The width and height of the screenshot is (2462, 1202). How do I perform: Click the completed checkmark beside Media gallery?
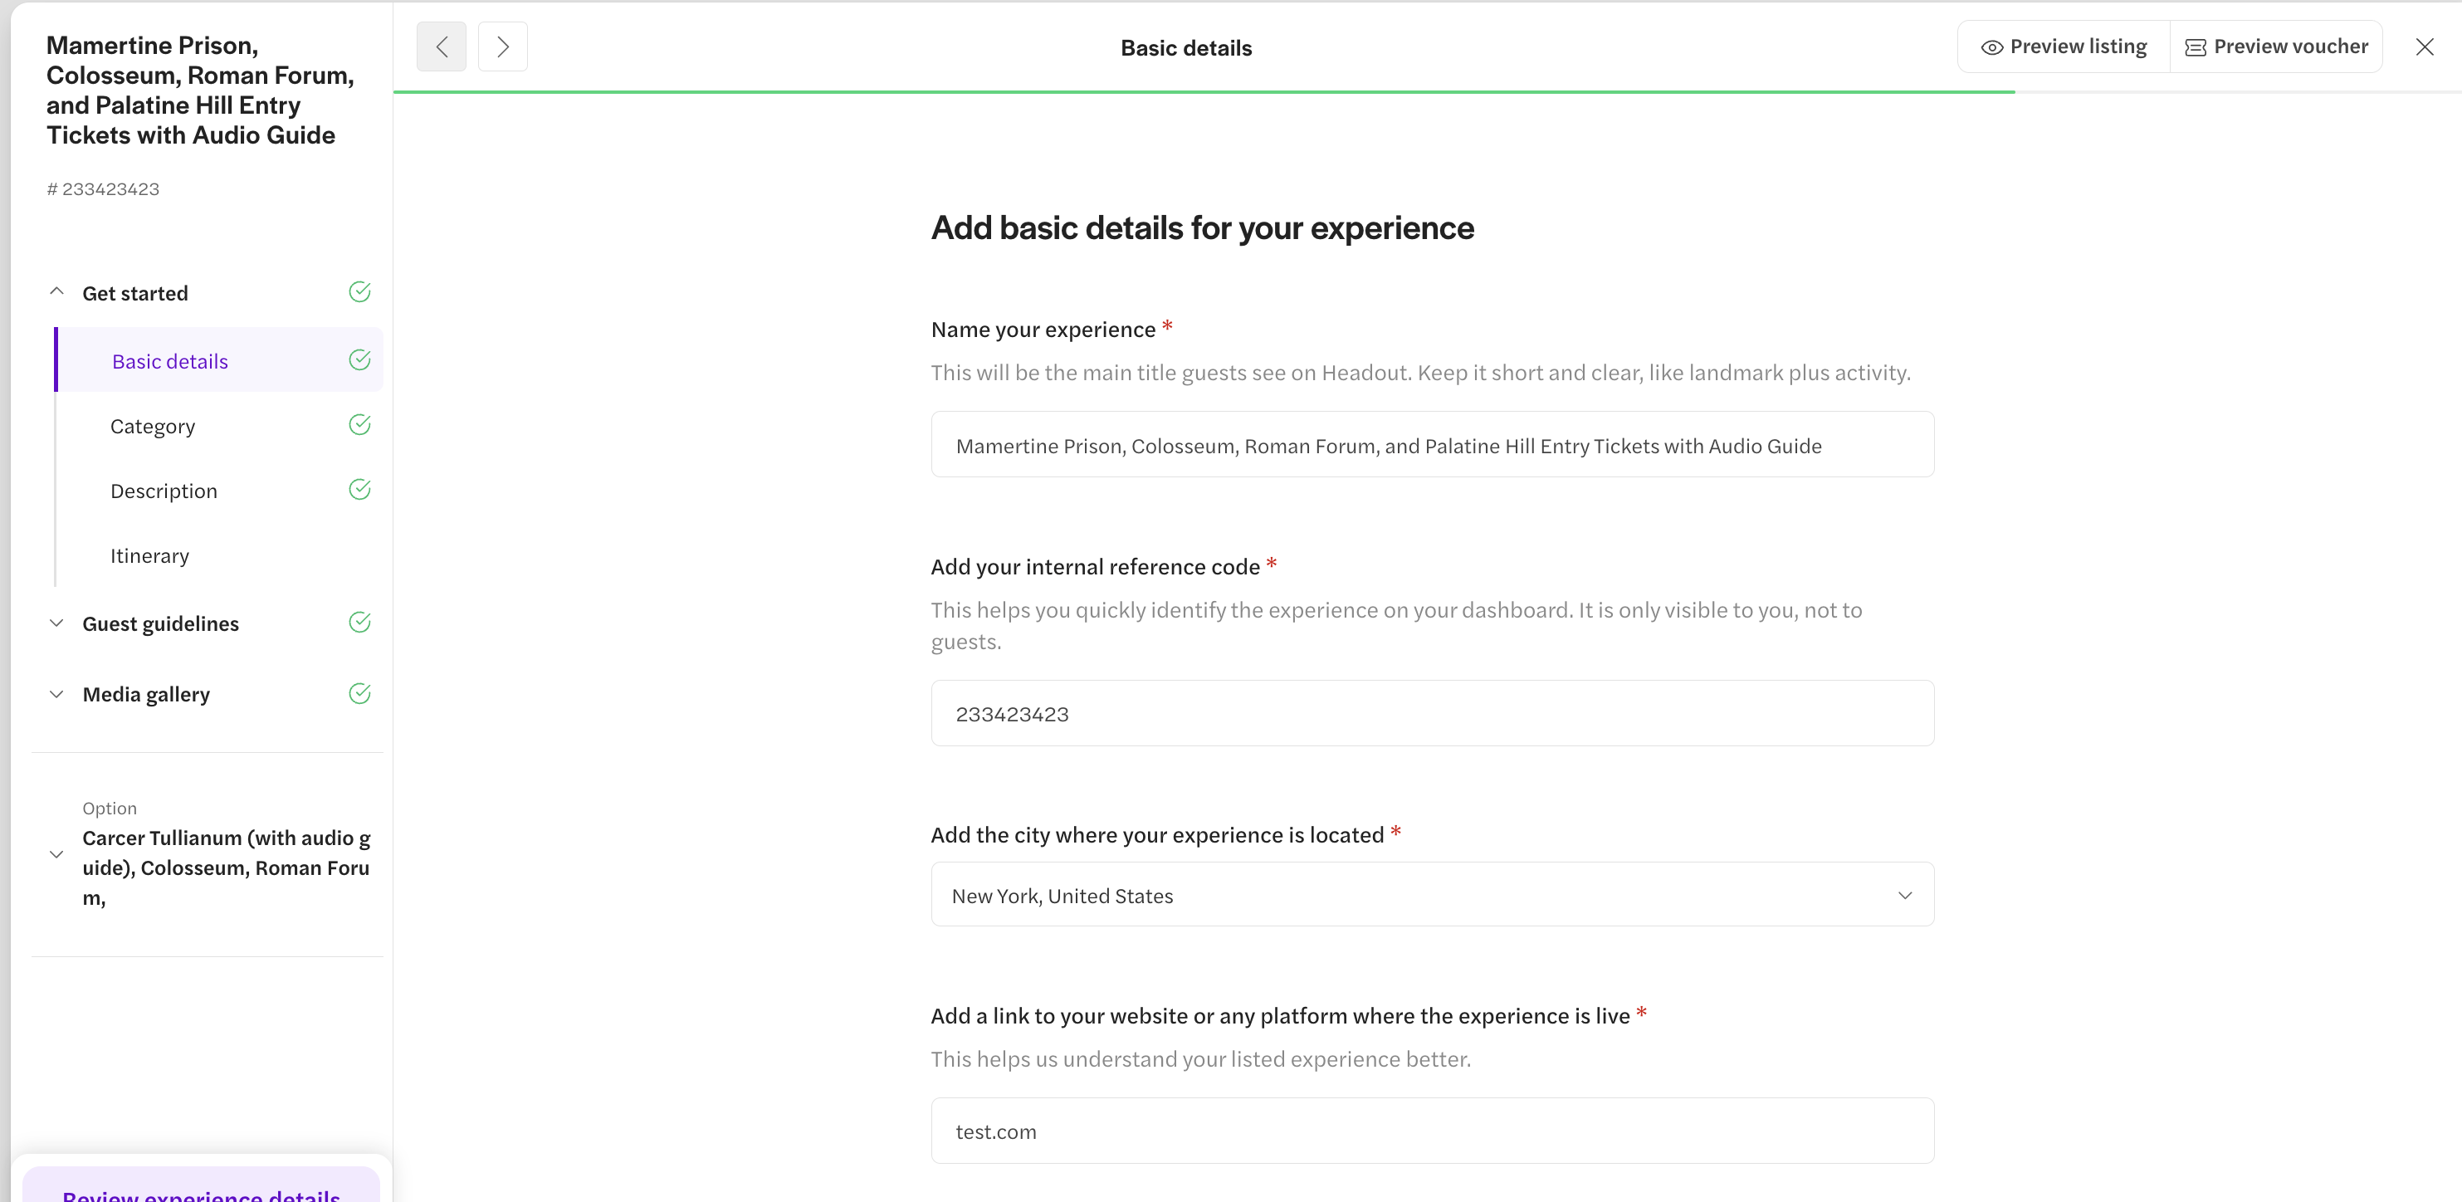pyautogui.click(x=359, y=694)
